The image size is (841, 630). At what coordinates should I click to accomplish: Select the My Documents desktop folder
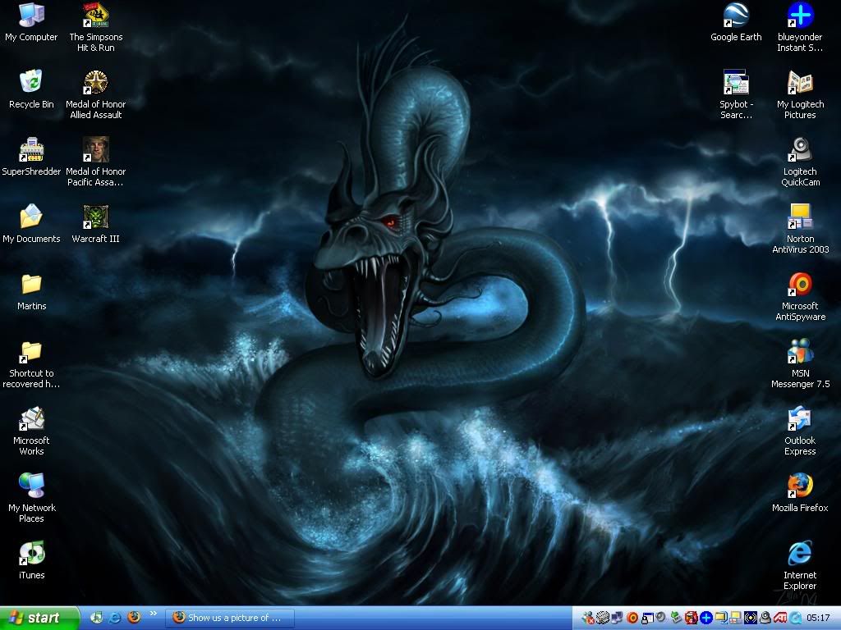coord(31,224)
